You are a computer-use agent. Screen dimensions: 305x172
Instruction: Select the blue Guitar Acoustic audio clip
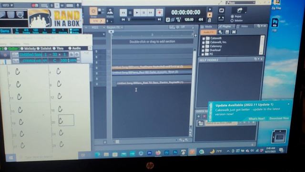pyautogui.click(x=152, y=72)
